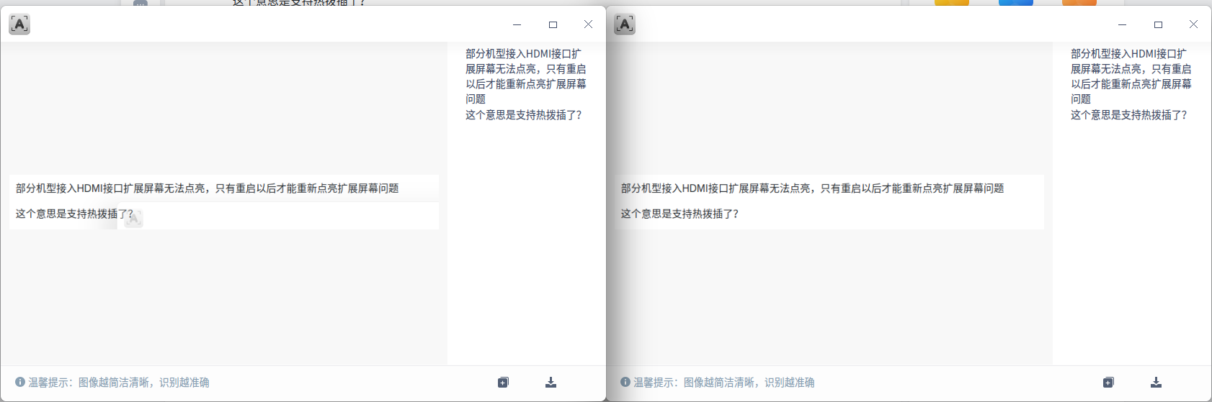Minimize the left OCR window
The image size is (1212, 402).
(517, 24)
